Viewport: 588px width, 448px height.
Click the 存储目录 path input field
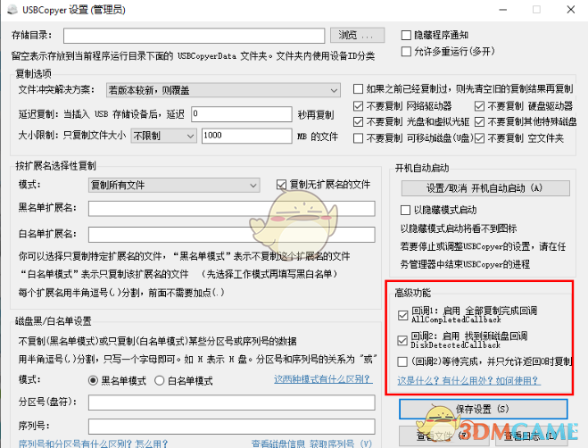coord(194,36)
